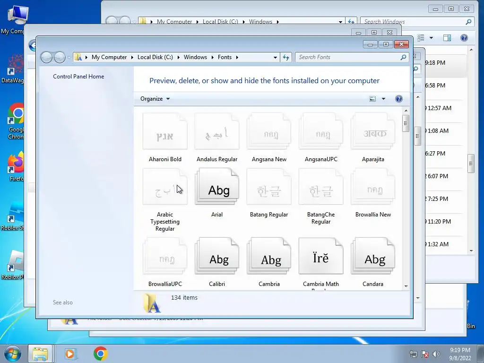Open Fonts help with question mark icon
The height and width of the screenshot is (363, 484).
[398, 99]
